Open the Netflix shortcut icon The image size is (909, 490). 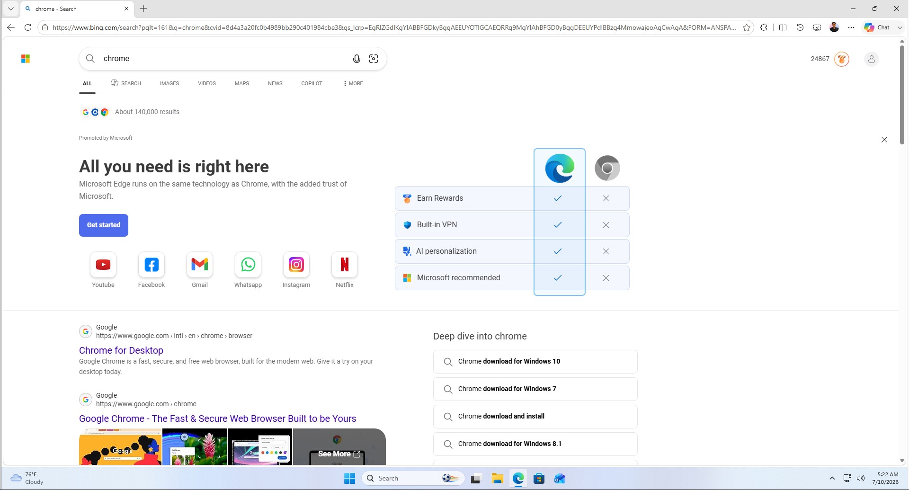pos(345,265)
